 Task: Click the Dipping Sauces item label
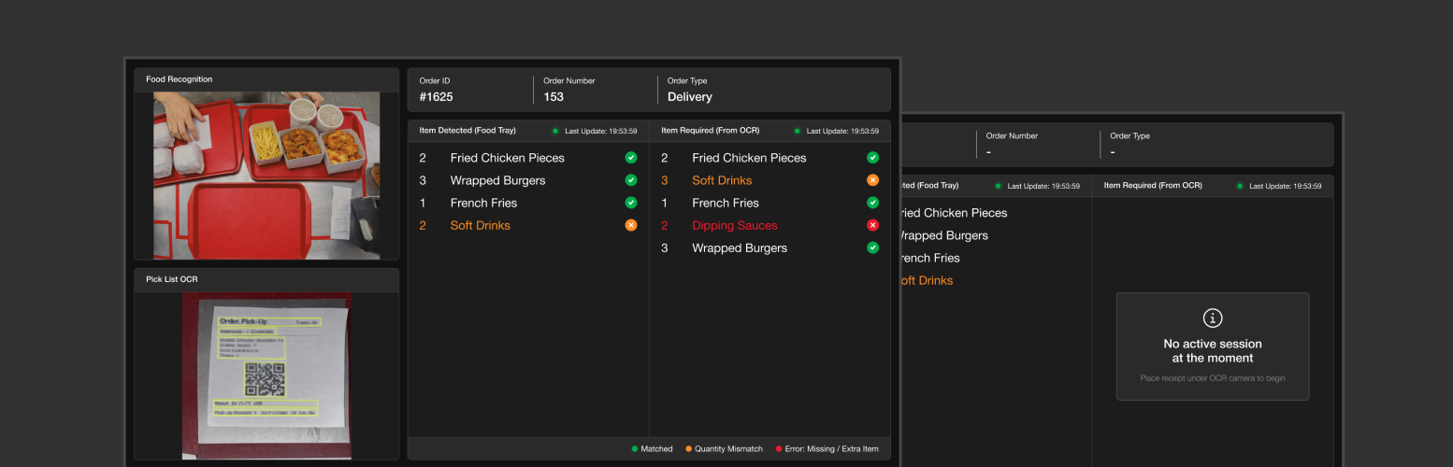point(734,225)
